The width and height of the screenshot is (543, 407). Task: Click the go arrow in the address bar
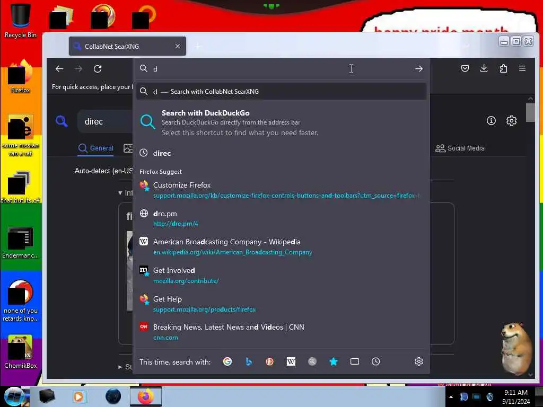419,69
